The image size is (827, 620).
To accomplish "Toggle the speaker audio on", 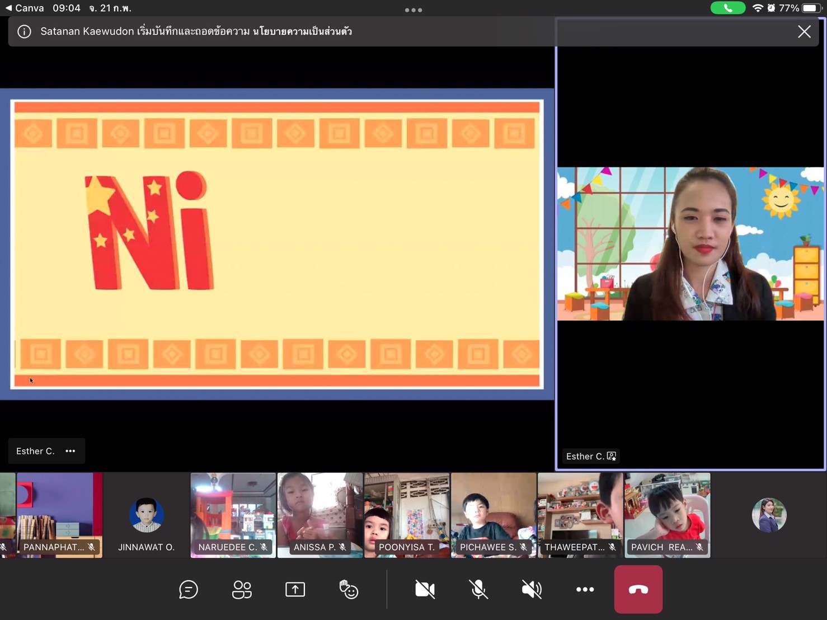I will pyautogui.click(x=532, y=589).
